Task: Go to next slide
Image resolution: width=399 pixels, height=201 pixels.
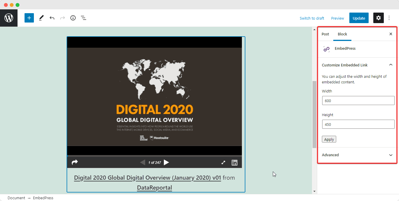Action: pos(166,162)
